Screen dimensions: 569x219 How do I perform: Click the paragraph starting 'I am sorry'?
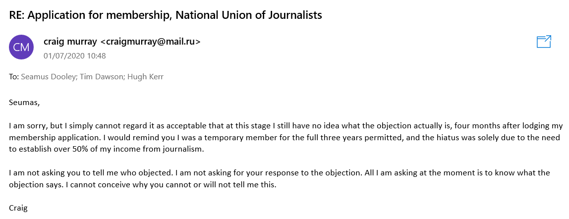click(286, 138)
